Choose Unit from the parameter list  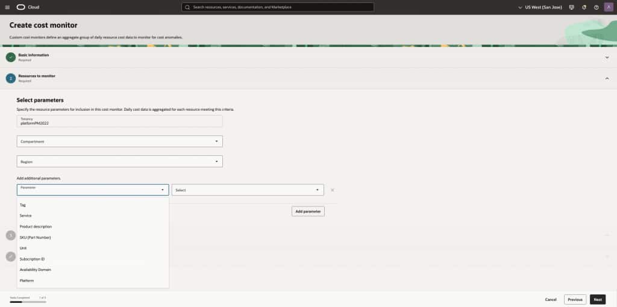(93, 248)
